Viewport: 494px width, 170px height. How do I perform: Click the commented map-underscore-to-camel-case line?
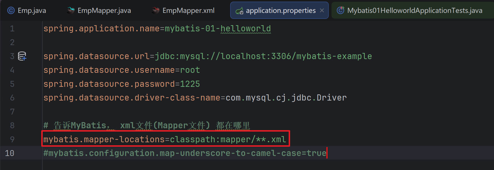click(184, 153)
